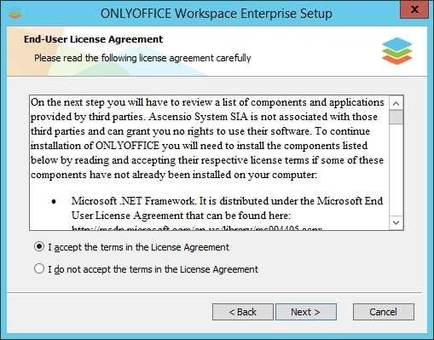Click the scroll down arrow of license text
Image resolution: width=434 pixels, height=340 pixels.
point(396,222)
